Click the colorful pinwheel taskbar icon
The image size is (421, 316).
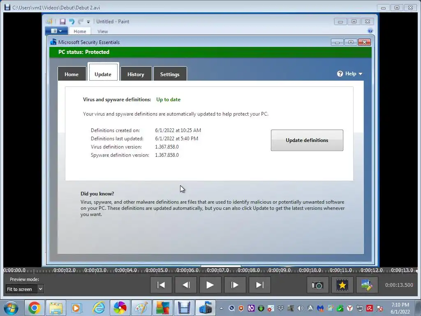pyautogui.click(x=120, y=308)
